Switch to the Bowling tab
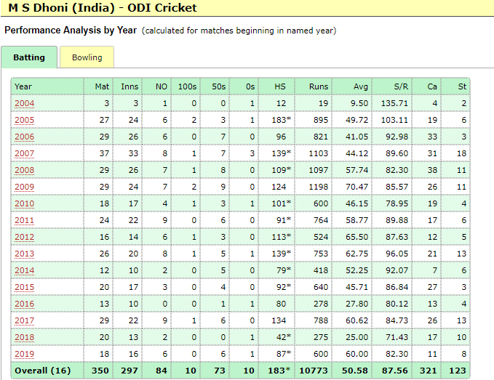The width and height of the screenshot is (494, 380). tap(87, 57)
